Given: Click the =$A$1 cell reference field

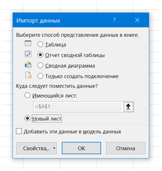Looking at the screenshot, I should pyautogui.click(x=78, y=107).
